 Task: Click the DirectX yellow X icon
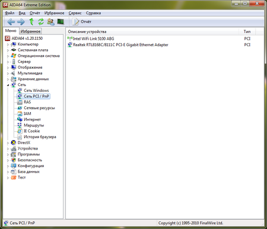[x=14, y=142]
